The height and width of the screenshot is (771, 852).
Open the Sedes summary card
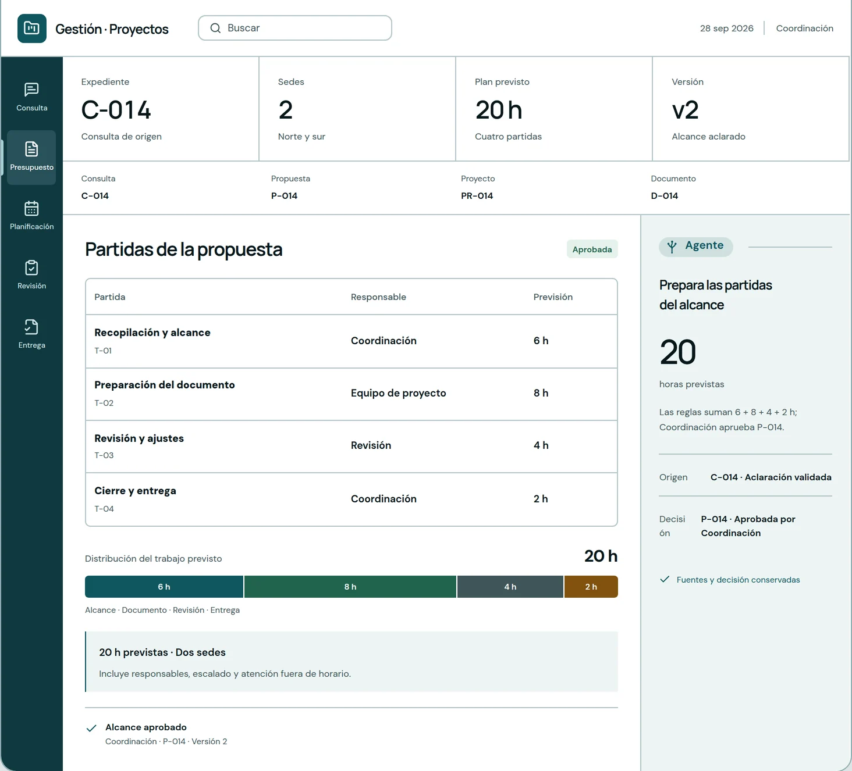pyautogui.click(x=357, y=109)
